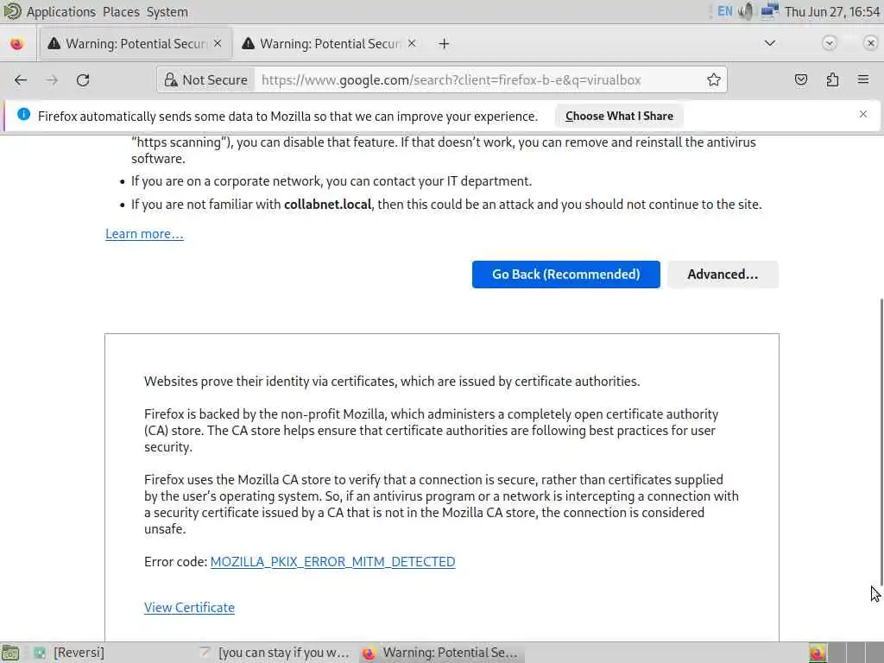884x663 pixels.
Task: Go back with the browser back arrow
Action: pyautogui.click(x=21, y=80)
